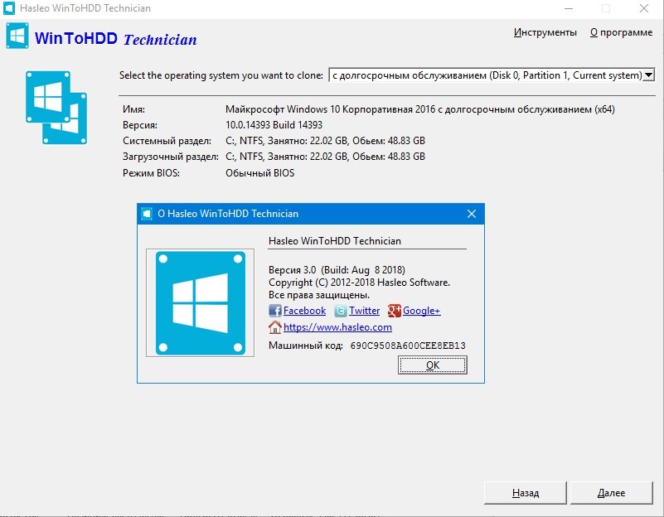Click the Имя label

(133, 109)
